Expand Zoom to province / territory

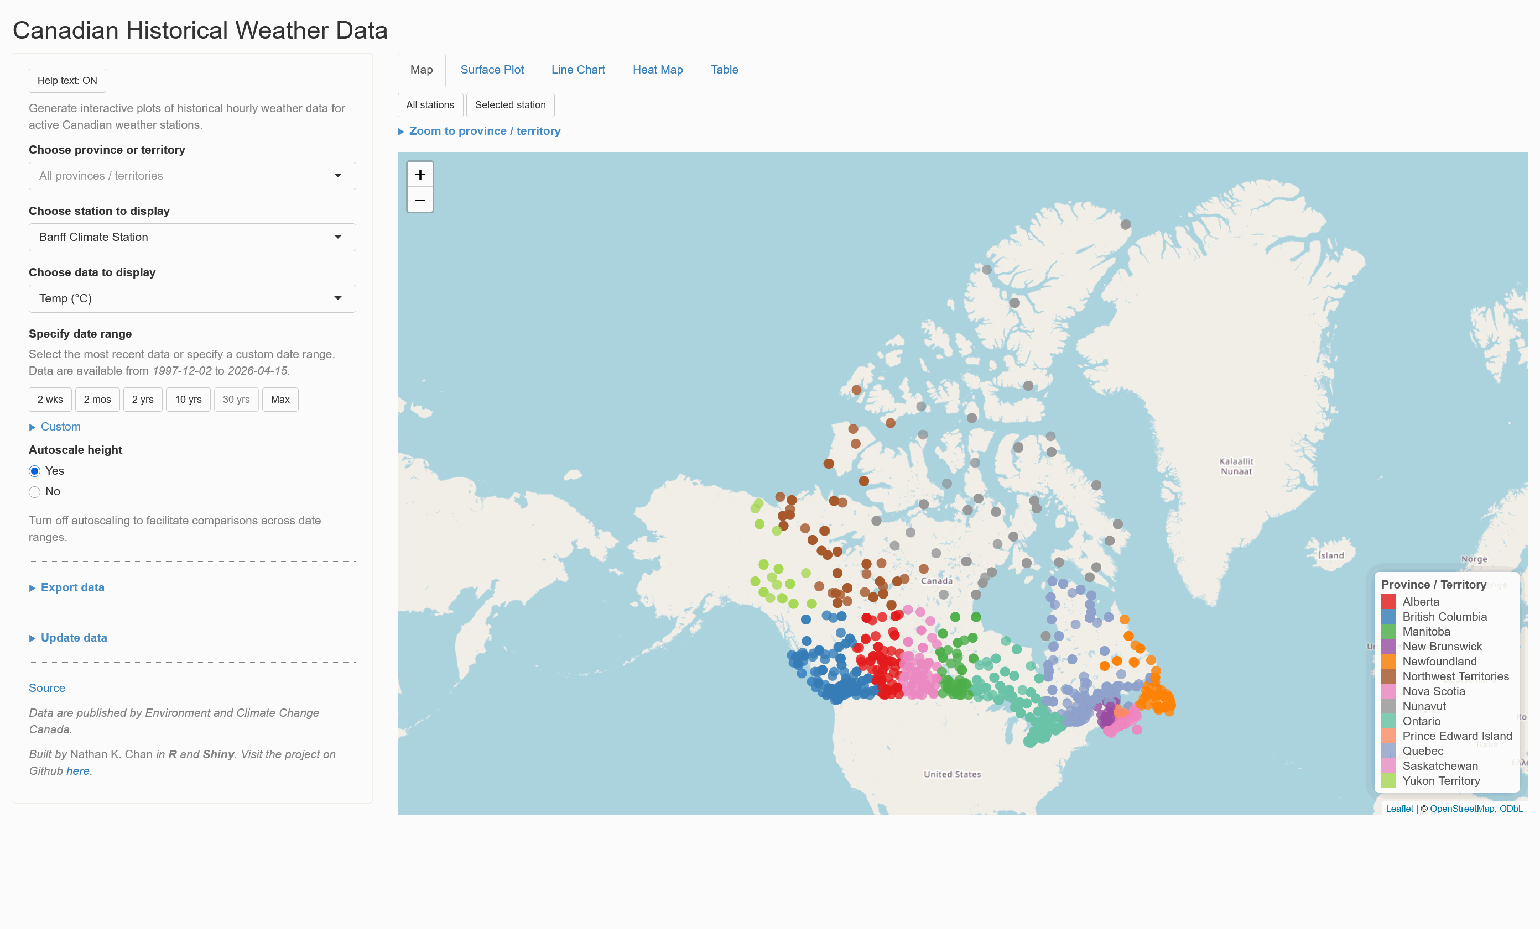[x=480, y=131]
